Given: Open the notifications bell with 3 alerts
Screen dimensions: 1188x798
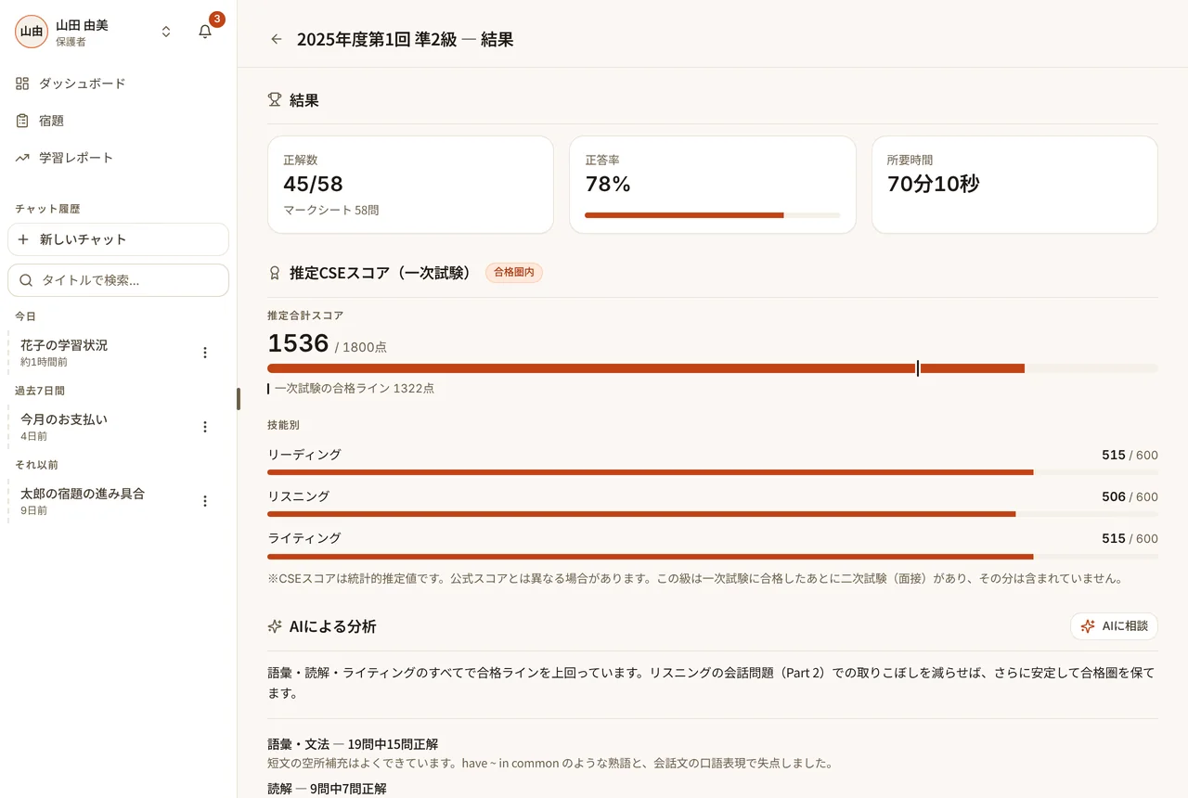Looking at the screenshot, I should tap(205, 32).
